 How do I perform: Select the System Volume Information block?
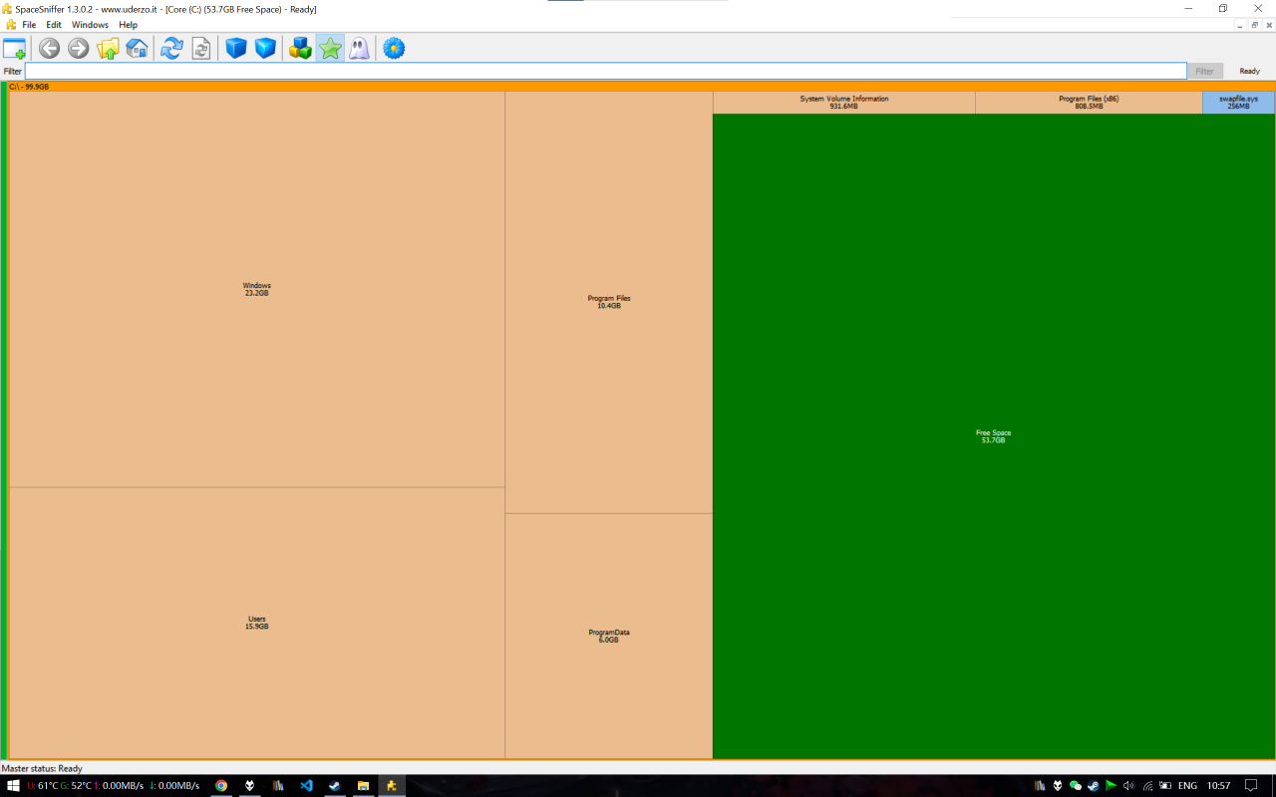click(844, 103)
